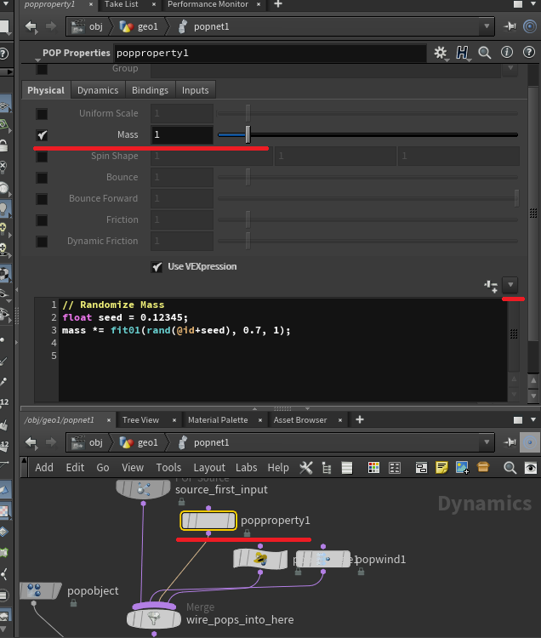
Task: Enable the Friction checkbox
Action: pyautogui.click(x=42, y=220)
